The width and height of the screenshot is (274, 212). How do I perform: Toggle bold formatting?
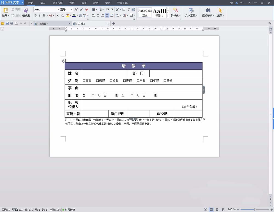36,15
